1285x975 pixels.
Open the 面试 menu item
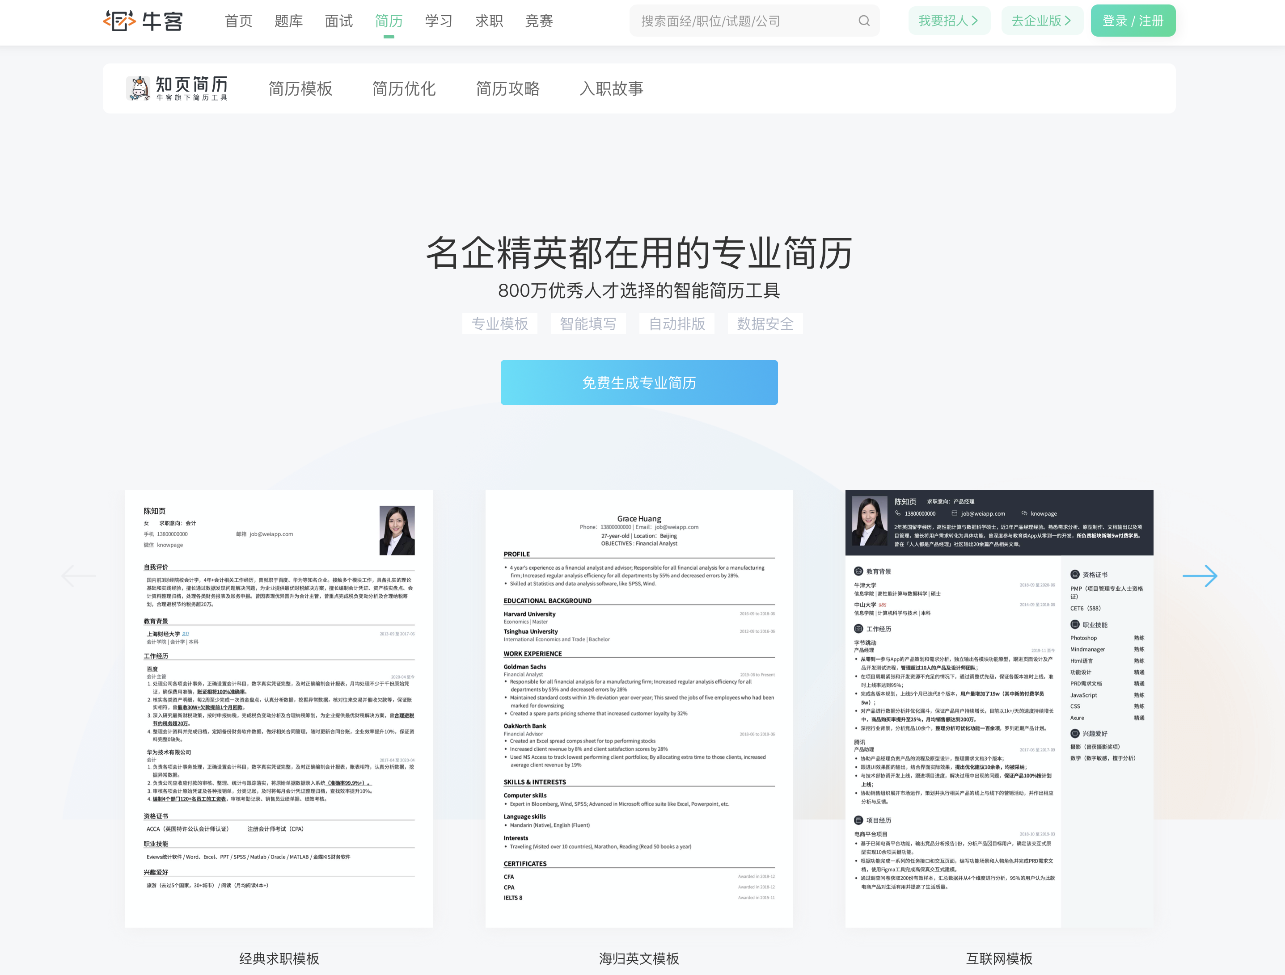[x=338, y=21]
